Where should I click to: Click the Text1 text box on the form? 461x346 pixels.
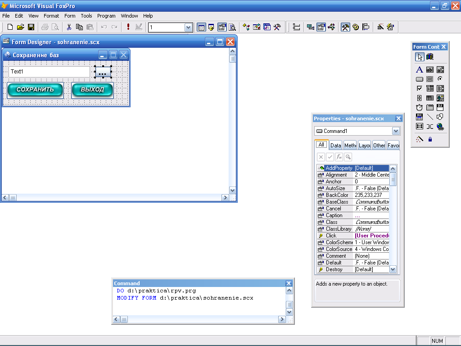click(x=49, y=72)
